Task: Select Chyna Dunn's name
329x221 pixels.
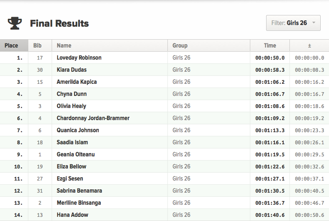Action: tap(72, 94)
